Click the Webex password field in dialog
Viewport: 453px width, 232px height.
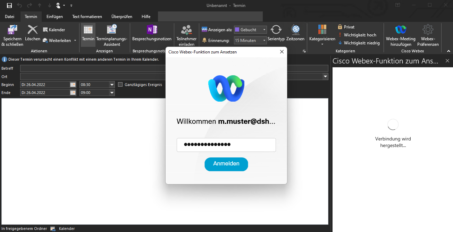[x=226, y=145]
